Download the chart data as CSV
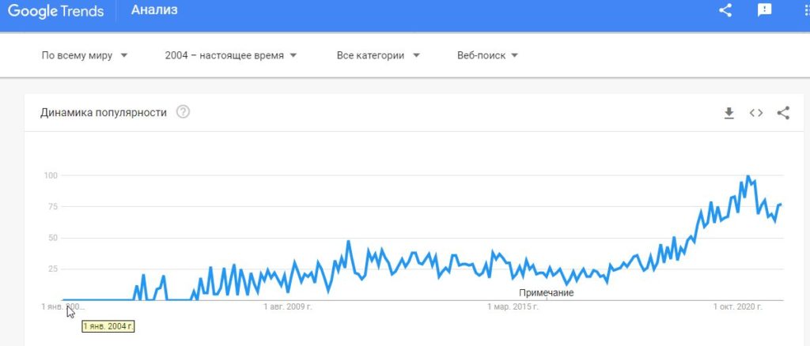Image resolution: width=810 pixels, height=346 pixels. (729, 113)
